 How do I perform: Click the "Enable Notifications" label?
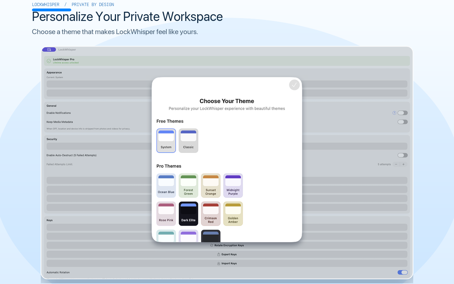click(59, 113)
